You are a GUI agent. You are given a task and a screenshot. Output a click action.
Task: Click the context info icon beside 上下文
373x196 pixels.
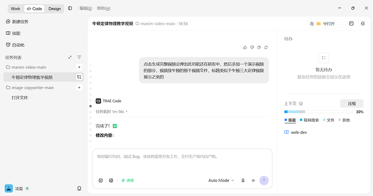pyautogui.click(x=301, y=103)
